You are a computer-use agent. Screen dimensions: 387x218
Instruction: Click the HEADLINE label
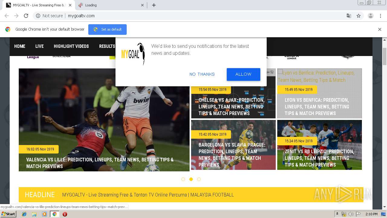pos(40,195)
